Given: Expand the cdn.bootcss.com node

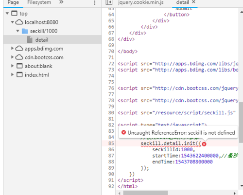Looking at the screenshot, I should click(x=12, y=57).
